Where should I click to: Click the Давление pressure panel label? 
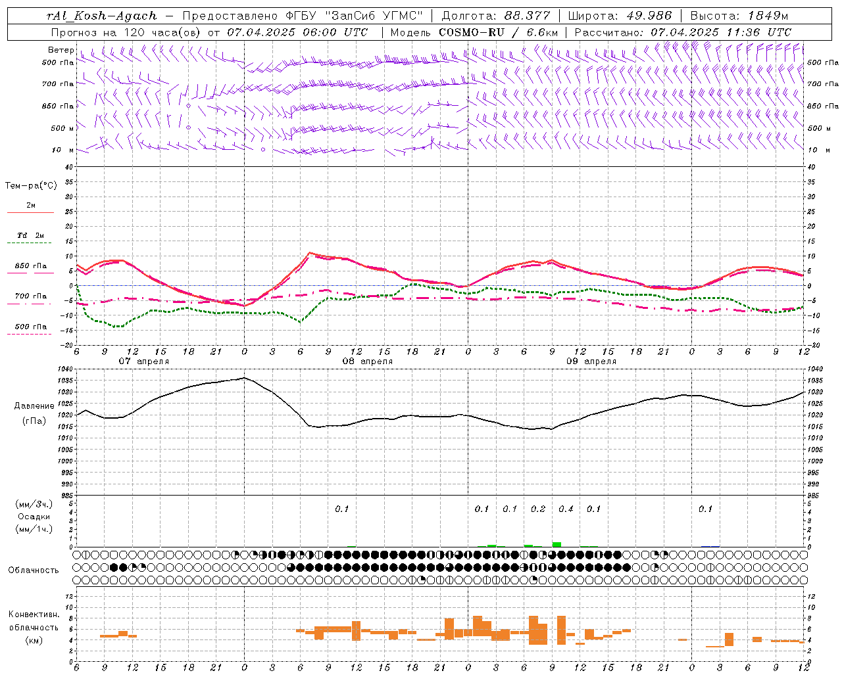point(34,406)
